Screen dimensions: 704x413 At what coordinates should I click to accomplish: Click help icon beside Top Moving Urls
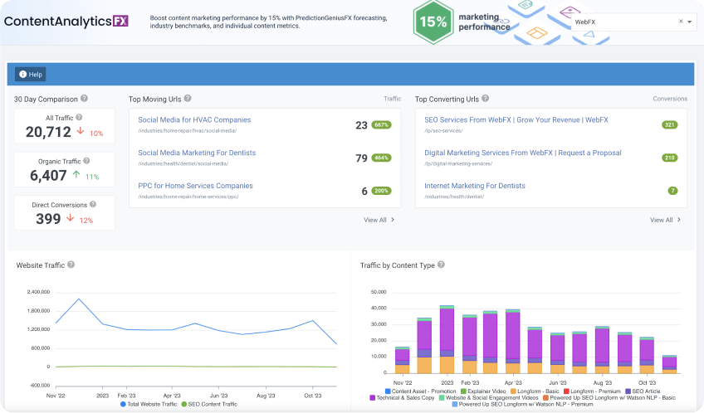pyautogui.click(x=188, y=99)
